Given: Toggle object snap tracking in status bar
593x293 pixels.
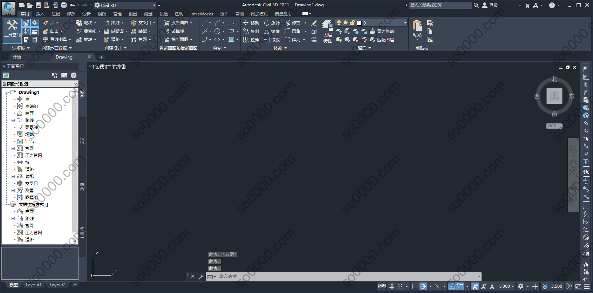Looking at the screenshot, I should [452, 286].
